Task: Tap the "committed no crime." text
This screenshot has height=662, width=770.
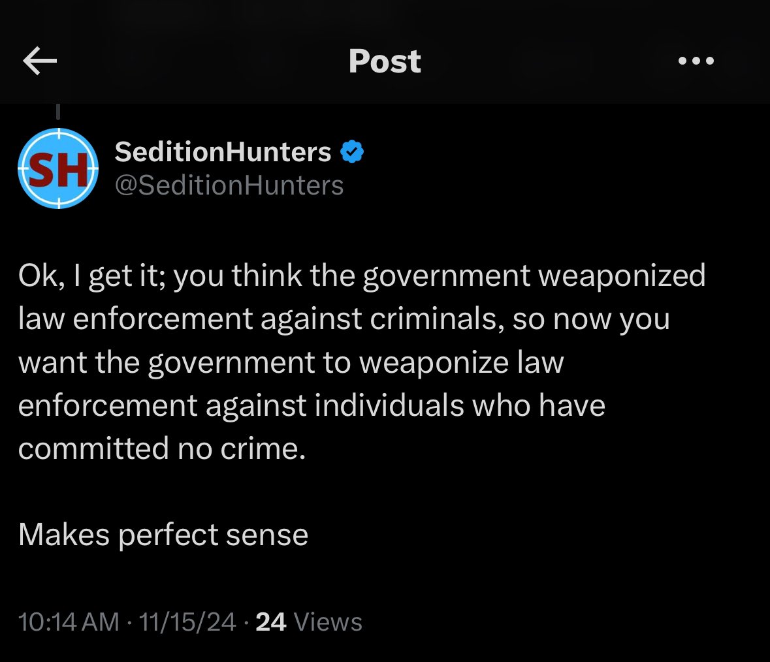Action: point(161,449)
